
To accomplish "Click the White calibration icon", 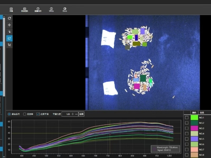I will pyautogui.click(x=51, y=9).
